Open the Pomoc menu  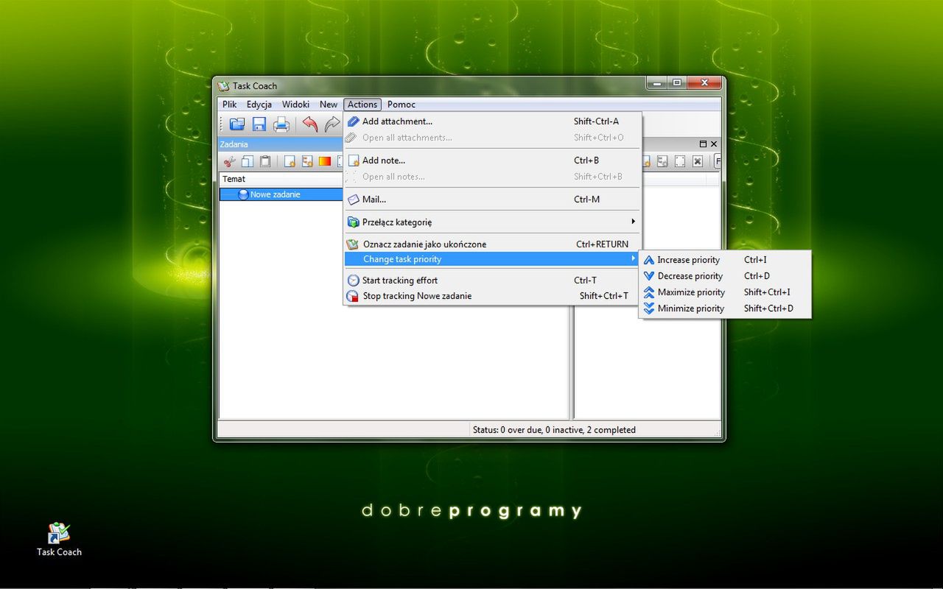[402, 105]
